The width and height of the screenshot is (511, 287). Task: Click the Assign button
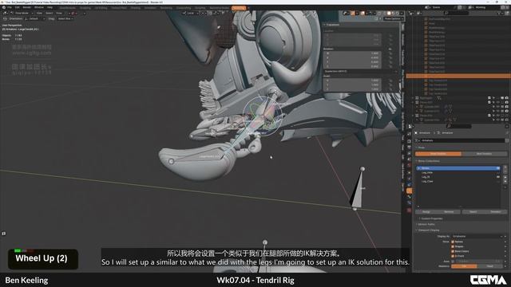[426, 212]
